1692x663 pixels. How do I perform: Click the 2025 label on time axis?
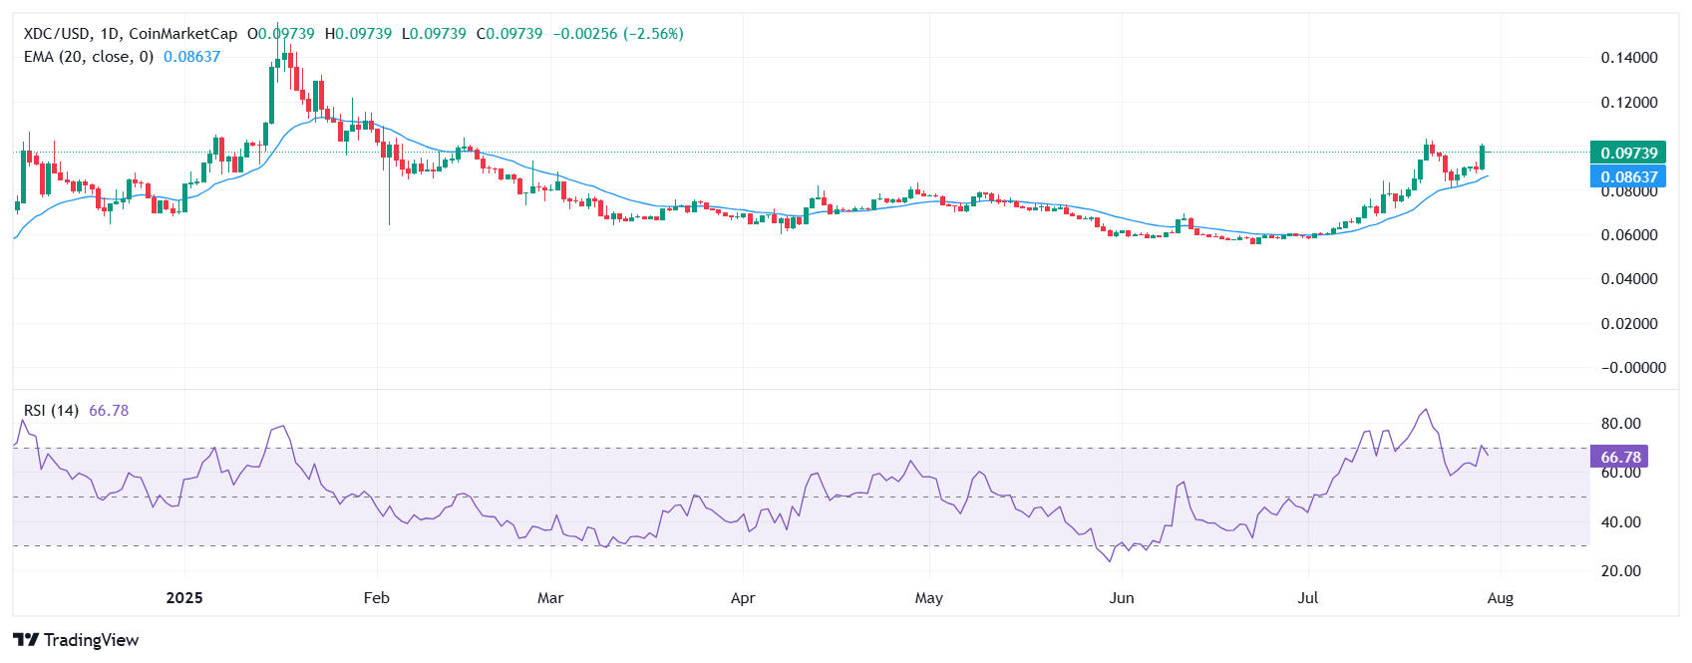click(x=184, y=598)
